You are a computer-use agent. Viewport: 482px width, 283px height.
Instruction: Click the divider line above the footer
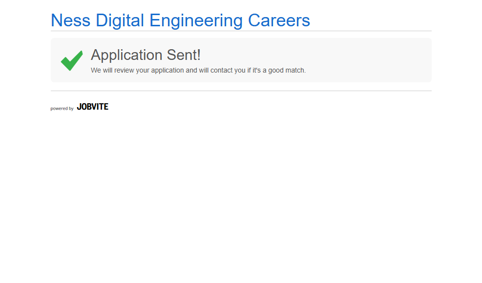point(241,91)
